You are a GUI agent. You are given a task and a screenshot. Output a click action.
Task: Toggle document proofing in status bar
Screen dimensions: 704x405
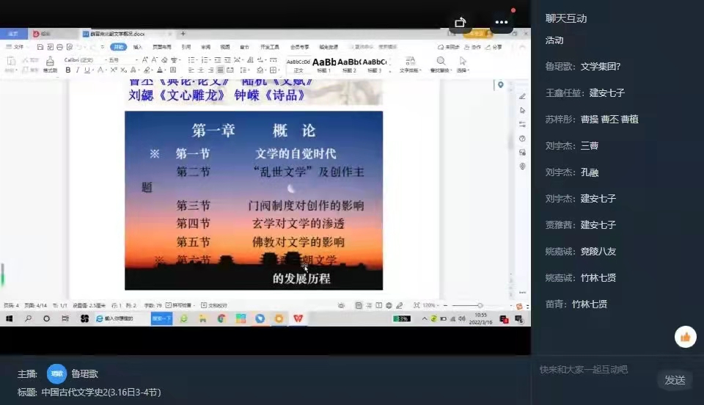(x=213, y=305)
